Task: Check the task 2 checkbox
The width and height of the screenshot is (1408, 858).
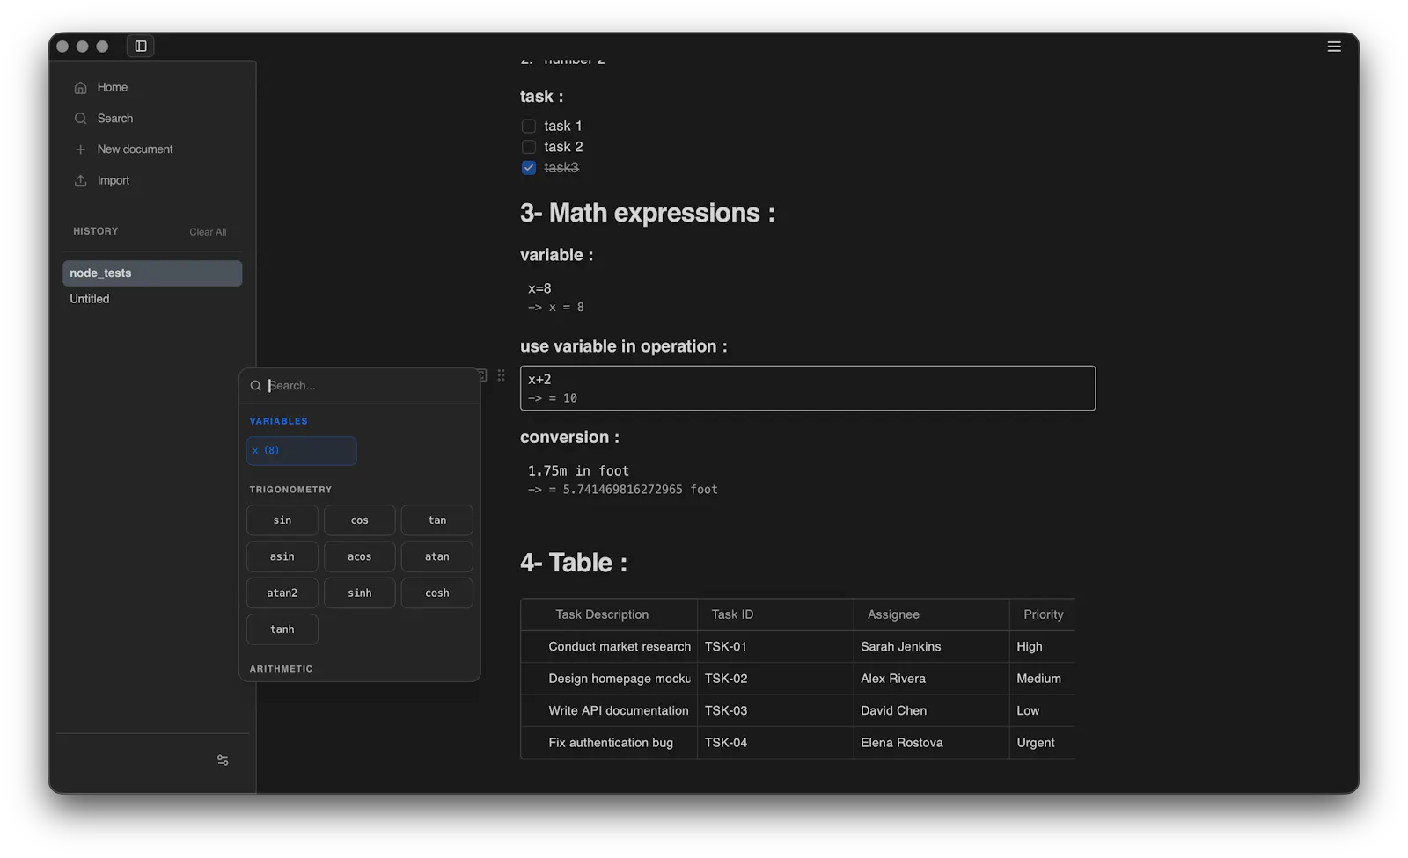Action: pyautogui.click(x=529, y=147)
